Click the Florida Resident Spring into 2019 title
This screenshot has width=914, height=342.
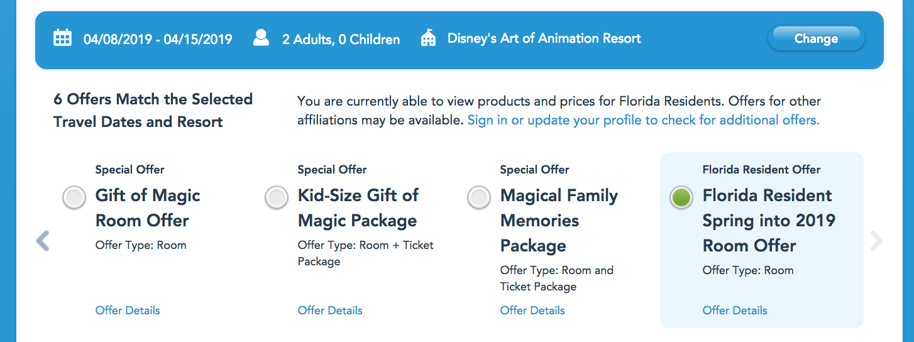click(x=769, y=221)
